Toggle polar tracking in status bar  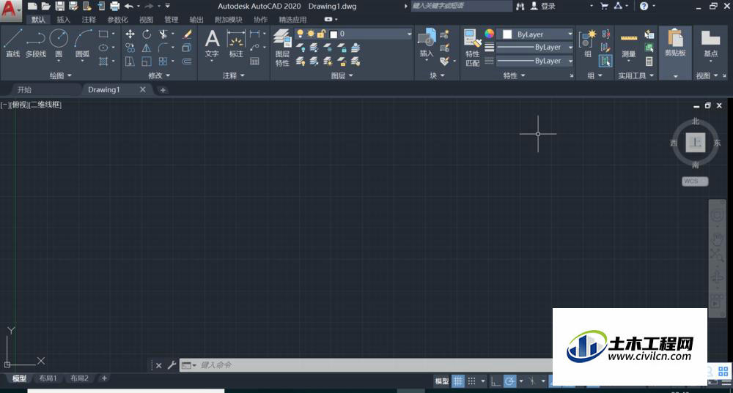509,381
